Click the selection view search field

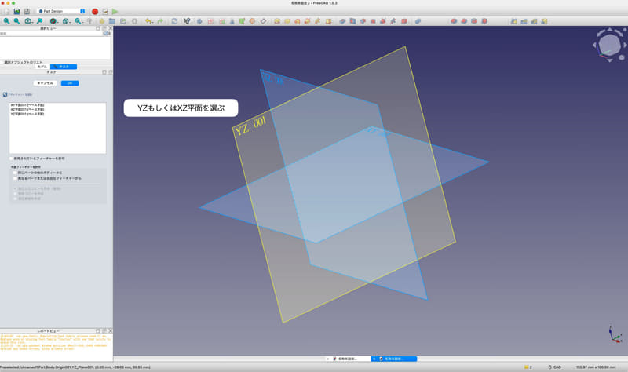pyautogui.click(x=51, y=33)
